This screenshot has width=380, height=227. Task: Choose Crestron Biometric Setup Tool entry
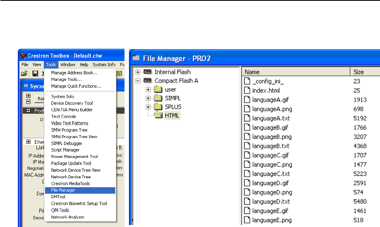(x=79, y=203)
